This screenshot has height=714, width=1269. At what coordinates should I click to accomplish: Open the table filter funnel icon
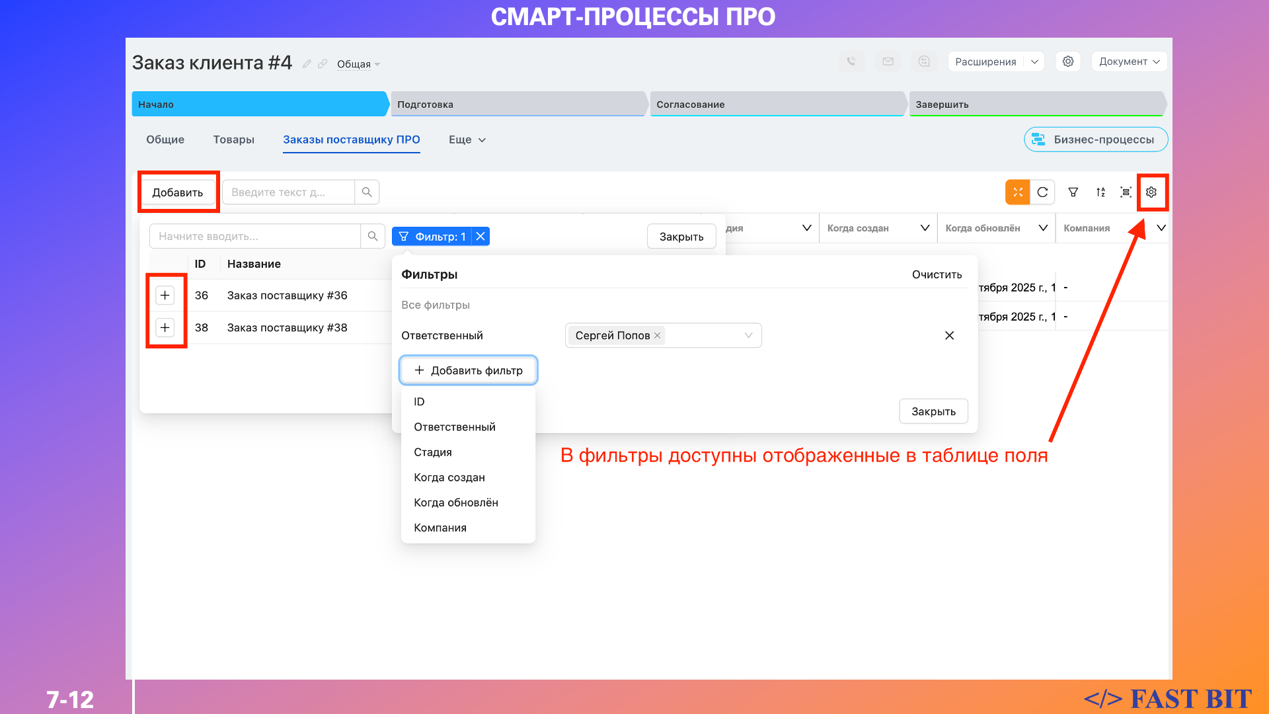click(1073, 192)
